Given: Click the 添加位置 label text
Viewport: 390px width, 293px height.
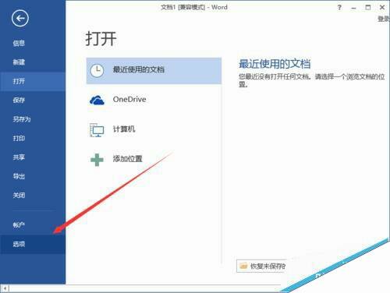Looking at the screenshot, I should pos(127,159).
